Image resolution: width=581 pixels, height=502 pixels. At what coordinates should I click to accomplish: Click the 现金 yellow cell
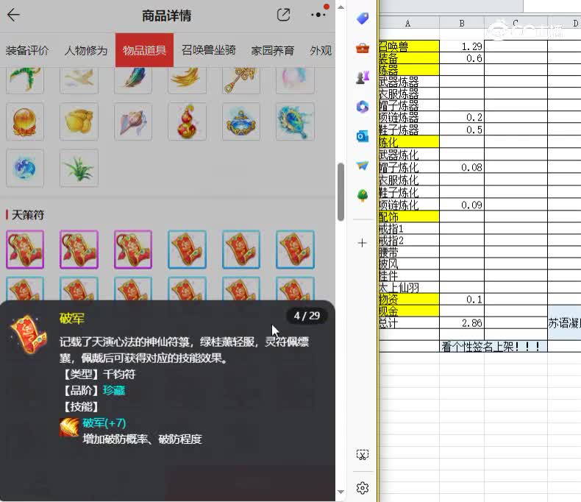click(x=409, y=311)
